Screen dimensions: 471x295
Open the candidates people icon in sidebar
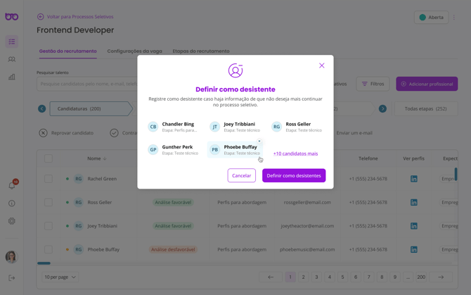point(12,59)
